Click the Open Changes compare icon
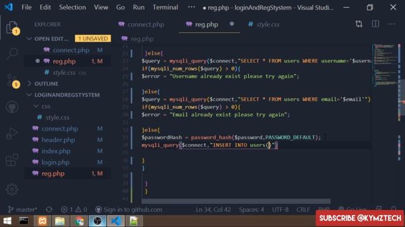The width and height of the screenshot is (405, 227). click(x=359, y=24)
